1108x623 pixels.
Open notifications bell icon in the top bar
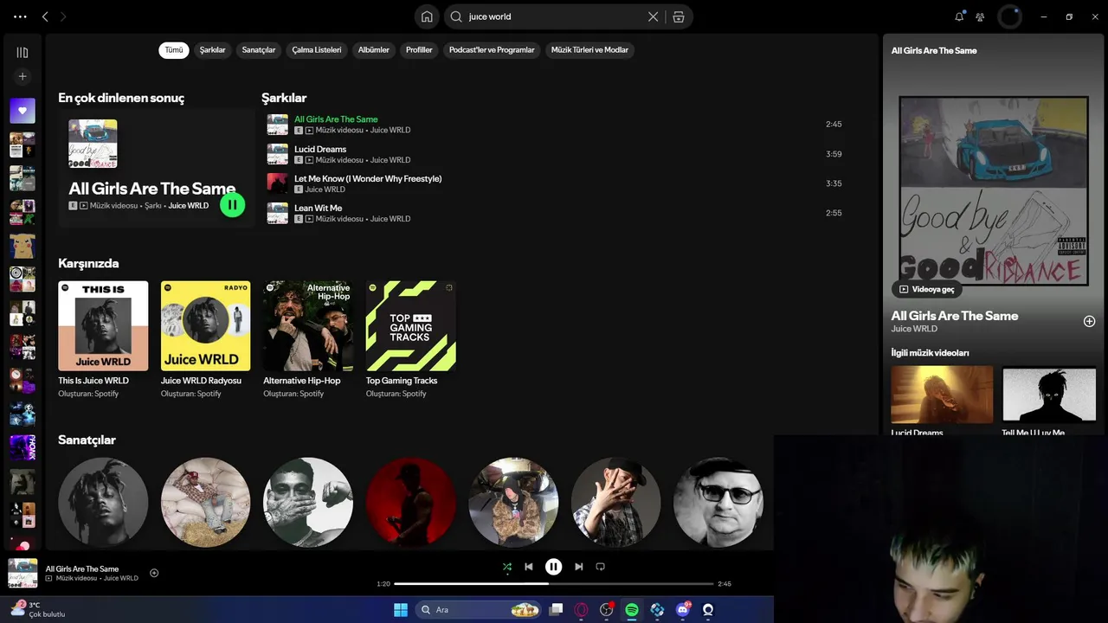point(959,16)
